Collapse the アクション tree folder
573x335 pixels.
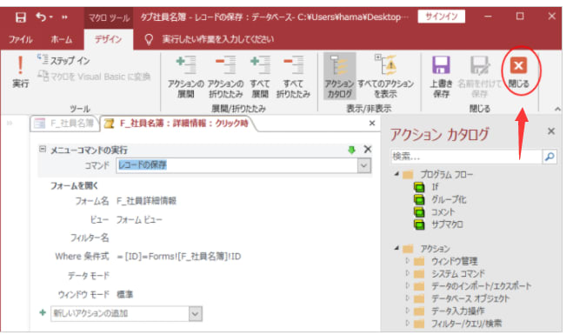click(396, 248)
